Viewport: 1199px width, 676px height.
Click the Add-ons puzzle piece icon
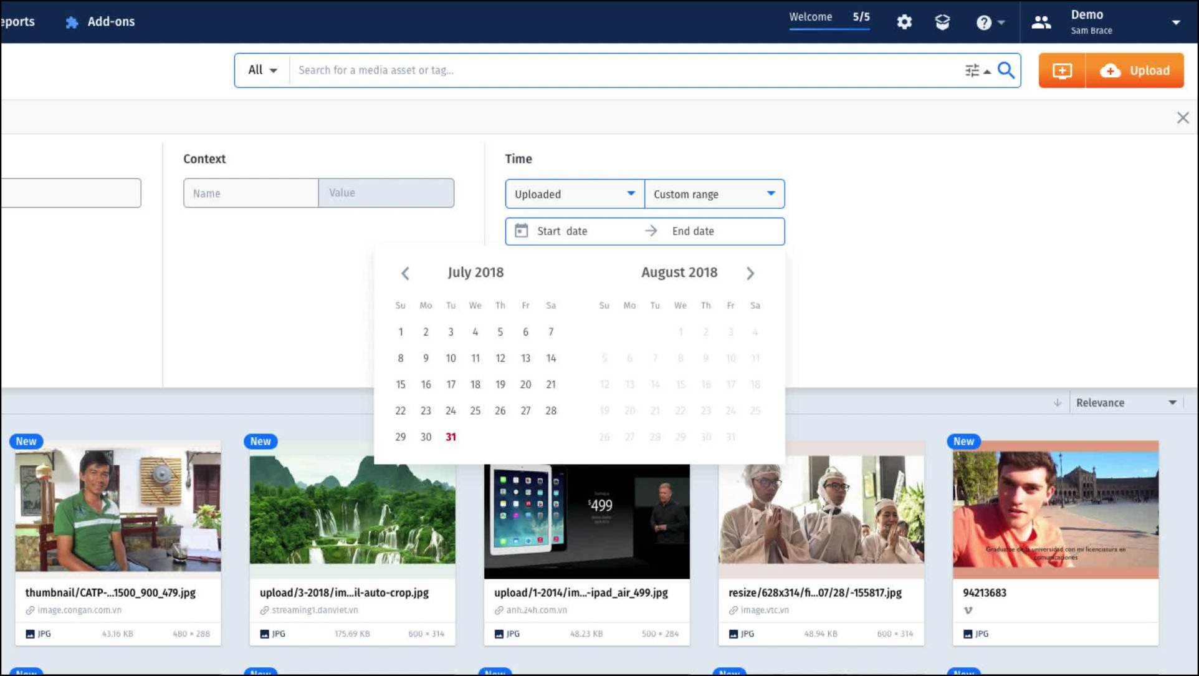pos(72,22)
